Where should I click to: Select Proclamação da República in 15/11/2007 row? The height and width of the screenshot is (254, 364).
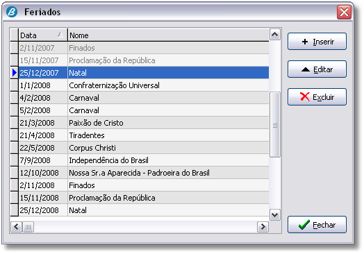tap(168, 60)
